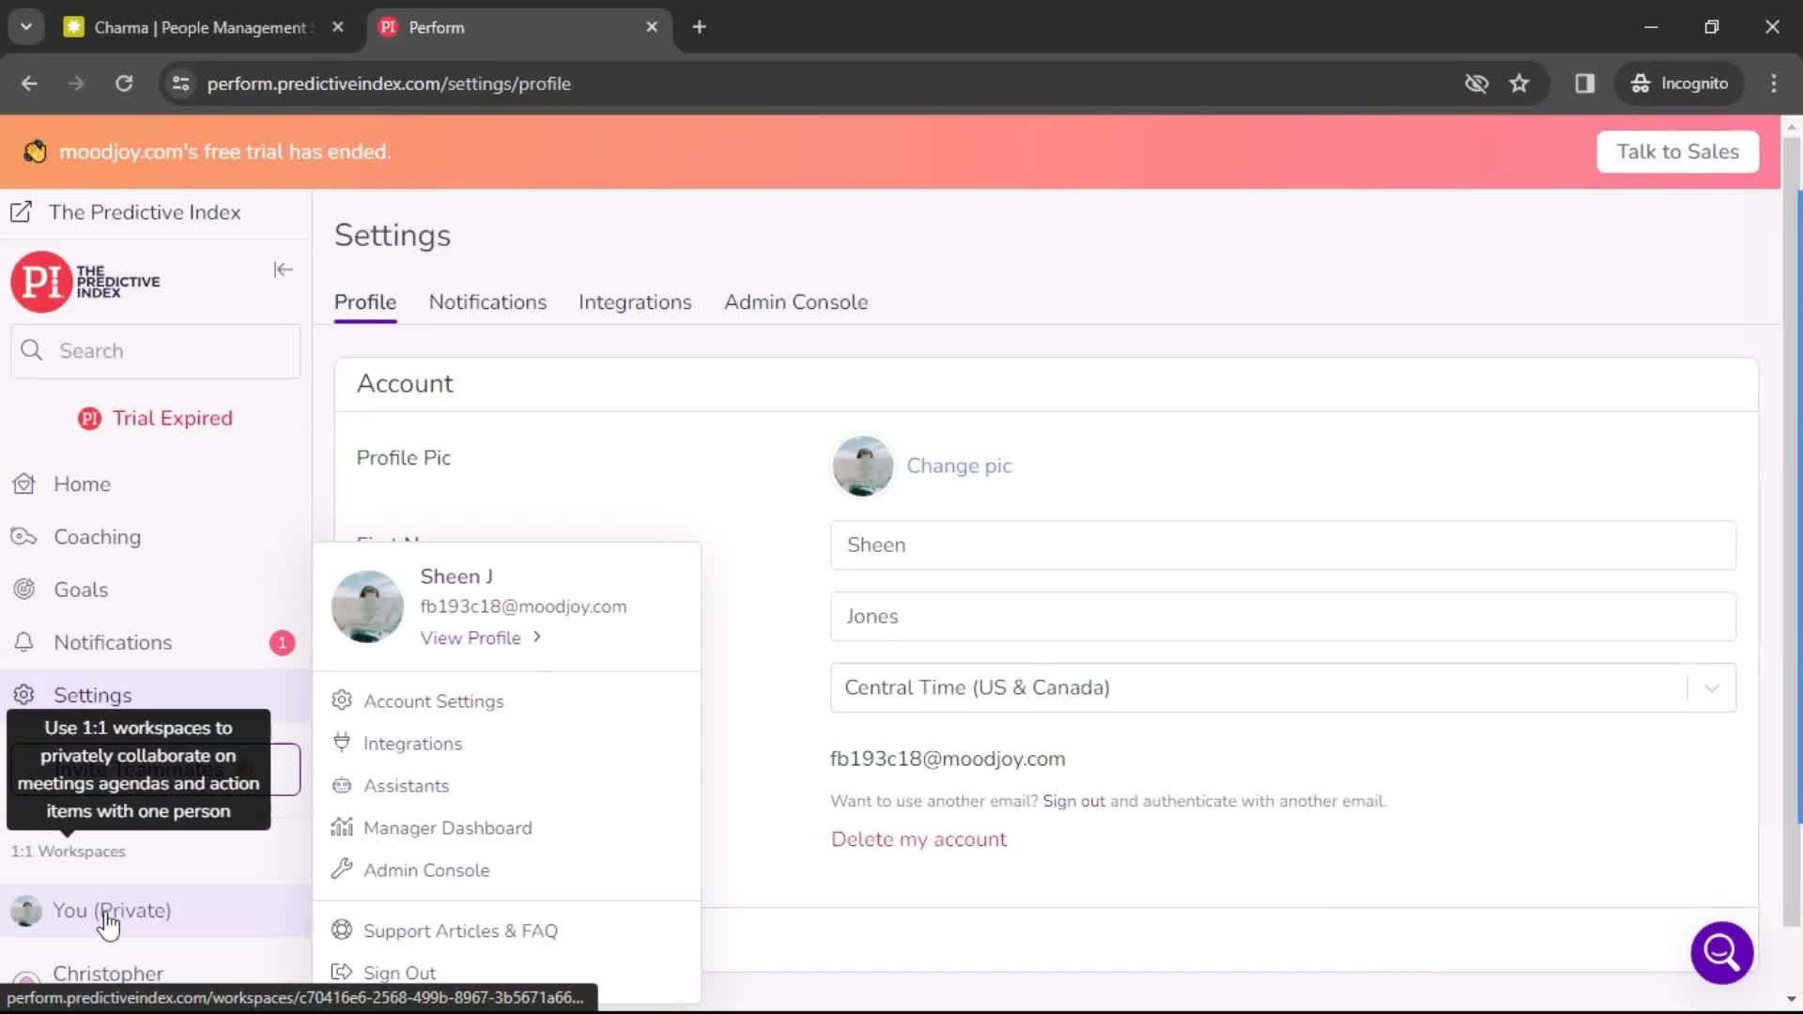This screenshot has height=1014, width=1803.
Task: Click the Assistants robot icon
Action: [342, 785]
